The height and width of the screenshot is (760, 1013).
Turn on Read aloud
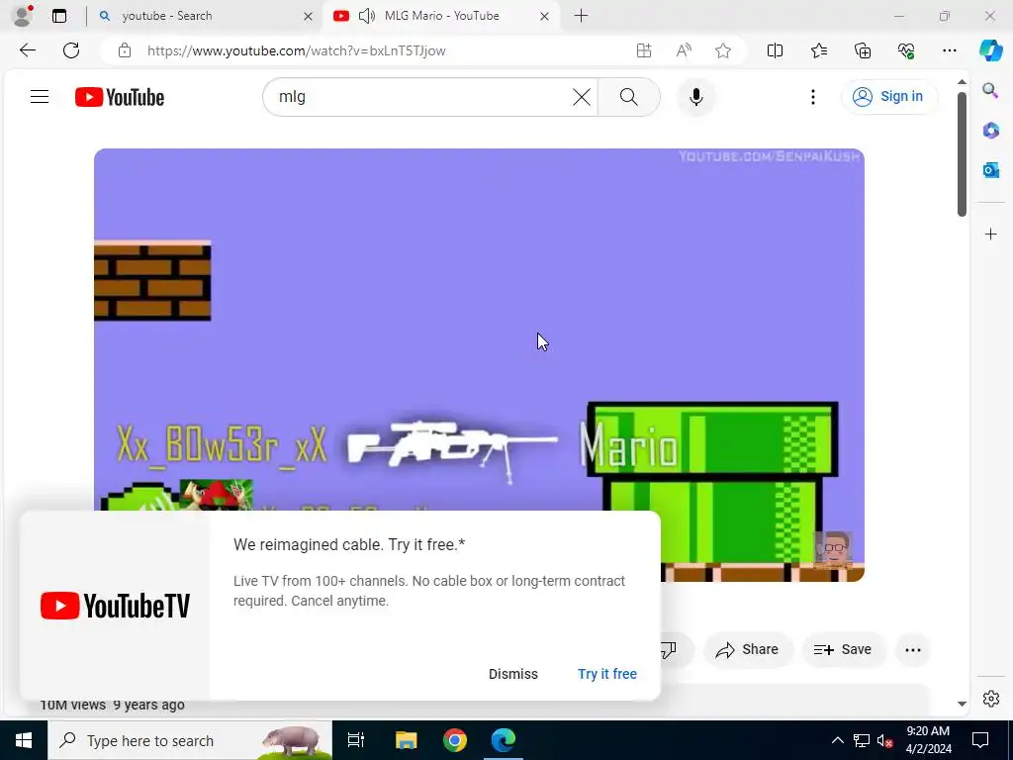684,50
